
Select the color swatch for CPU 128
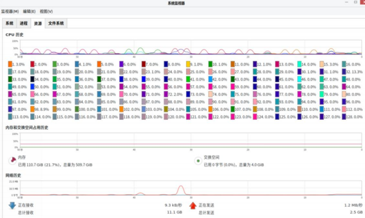(x=344, y=117)
